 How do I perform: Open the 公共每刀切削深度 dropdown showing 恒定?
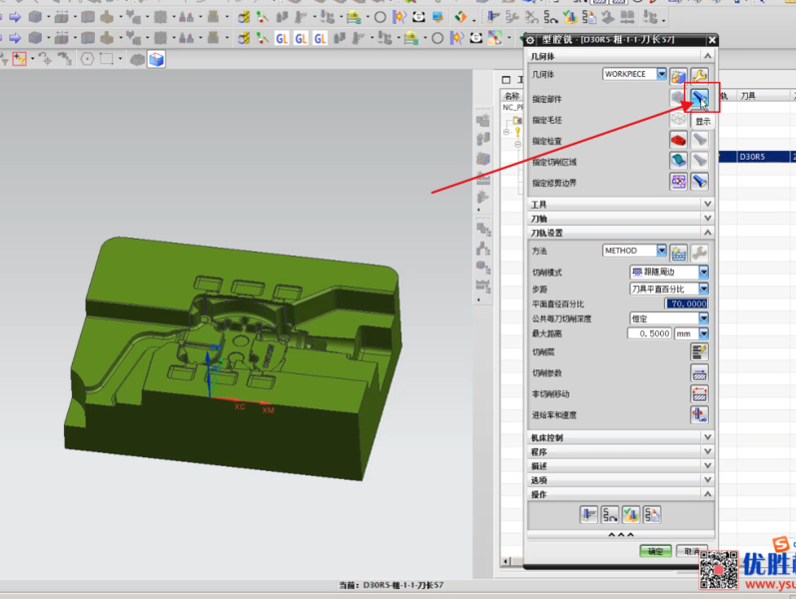704,318
